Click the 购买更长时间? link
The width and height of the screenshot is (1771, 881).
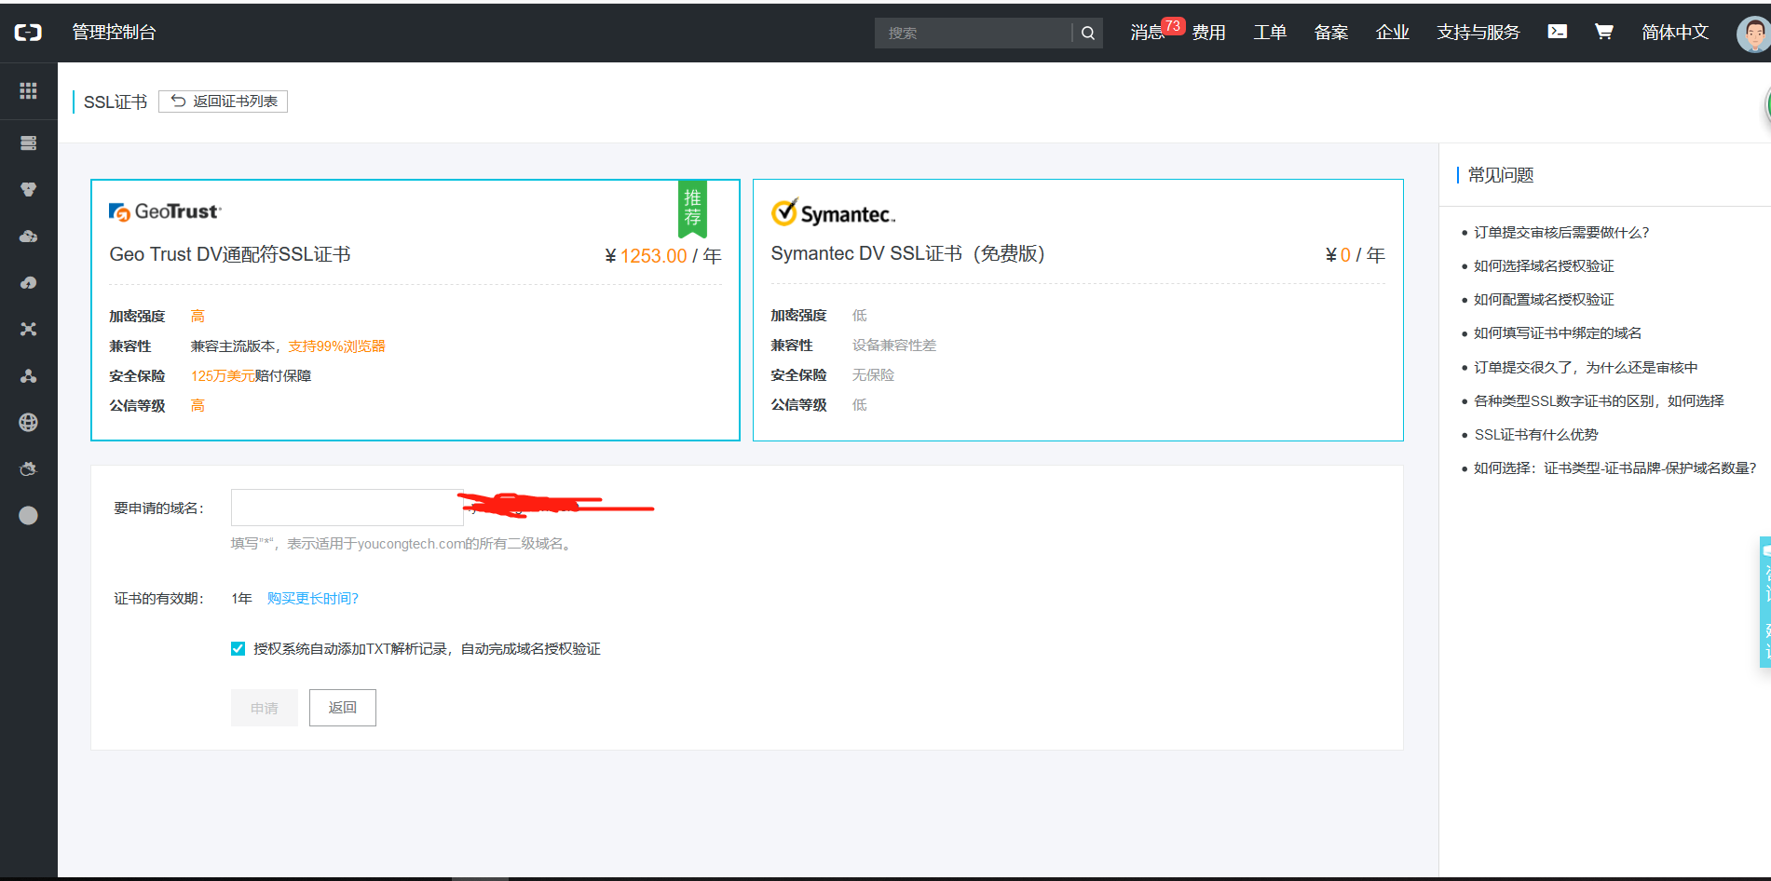(x=313, y=598)
